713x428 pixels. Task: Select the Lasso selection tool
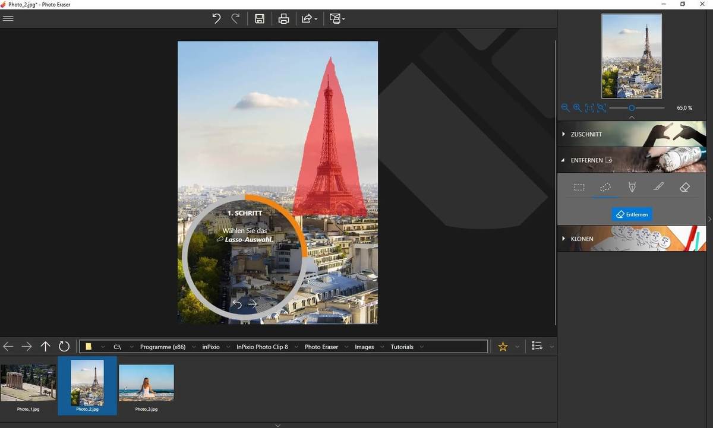click(x=605, y=187)
